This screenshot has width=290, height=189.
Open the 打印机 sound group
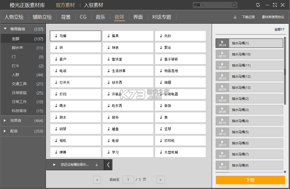pyautogui.click(x=180, y=141)
